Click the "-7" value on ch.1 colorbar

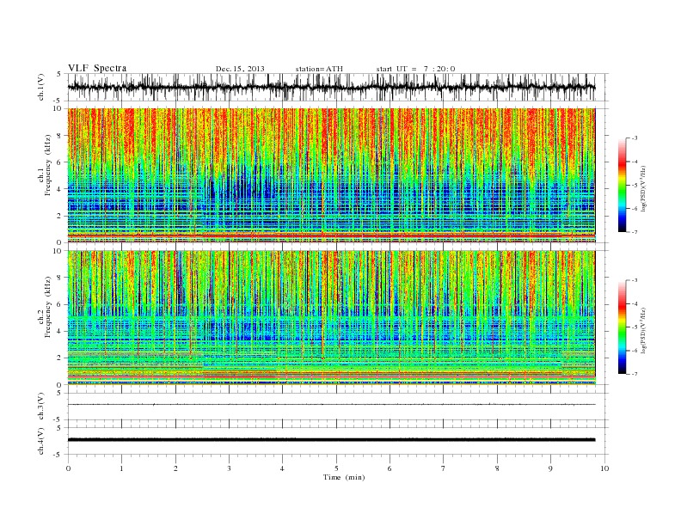point(635,232)
